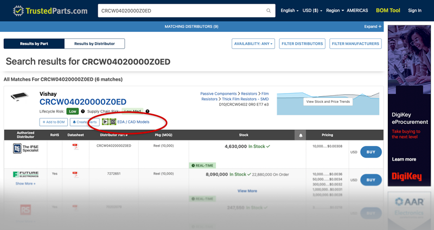Click the 8,090,000 In Stock value
The height and width of the screenshot is (230, 434).
pos(228,174)
